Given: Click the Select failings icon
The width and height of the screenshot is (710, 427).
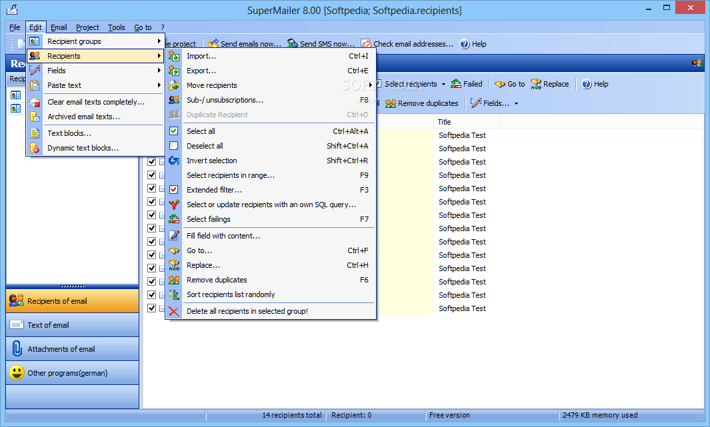Looking at the screenshot, I should click(x=174, y=219).
